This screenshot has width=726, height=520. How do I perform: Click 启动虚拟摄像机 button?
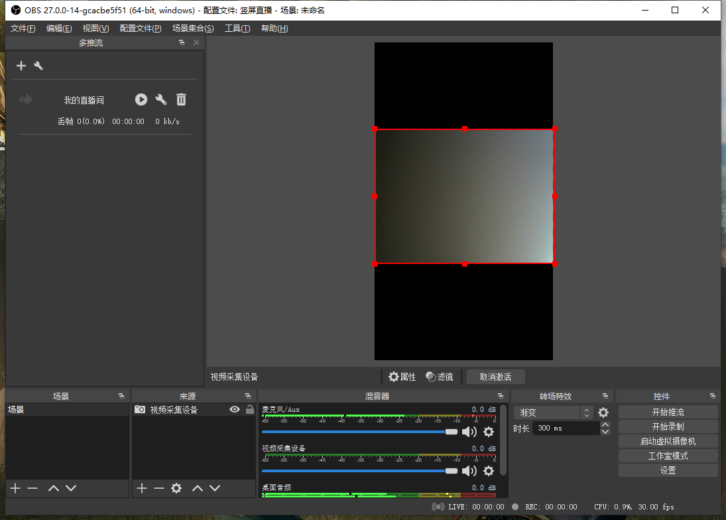pos(668,441)
